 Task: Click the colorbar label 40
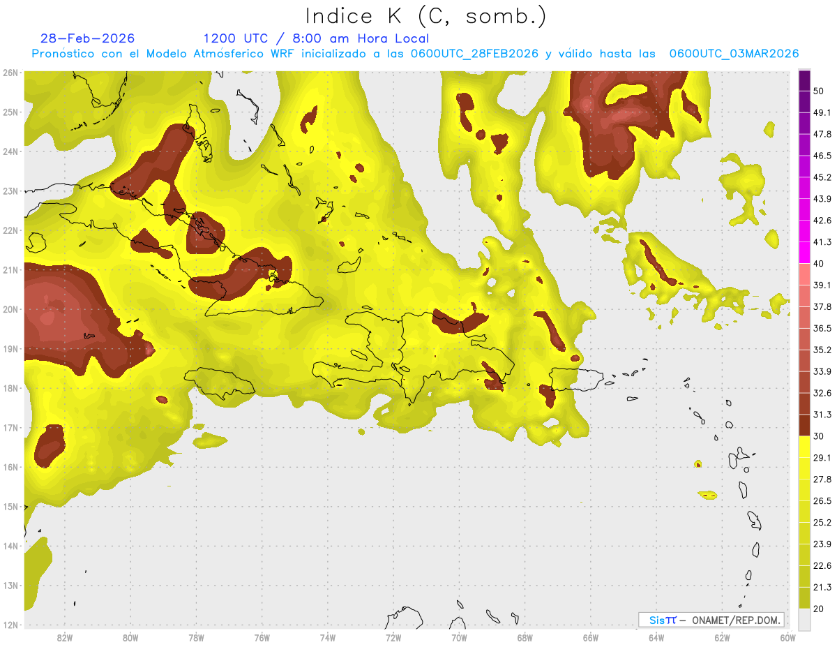pyautogui.click(x=818, y=264)
